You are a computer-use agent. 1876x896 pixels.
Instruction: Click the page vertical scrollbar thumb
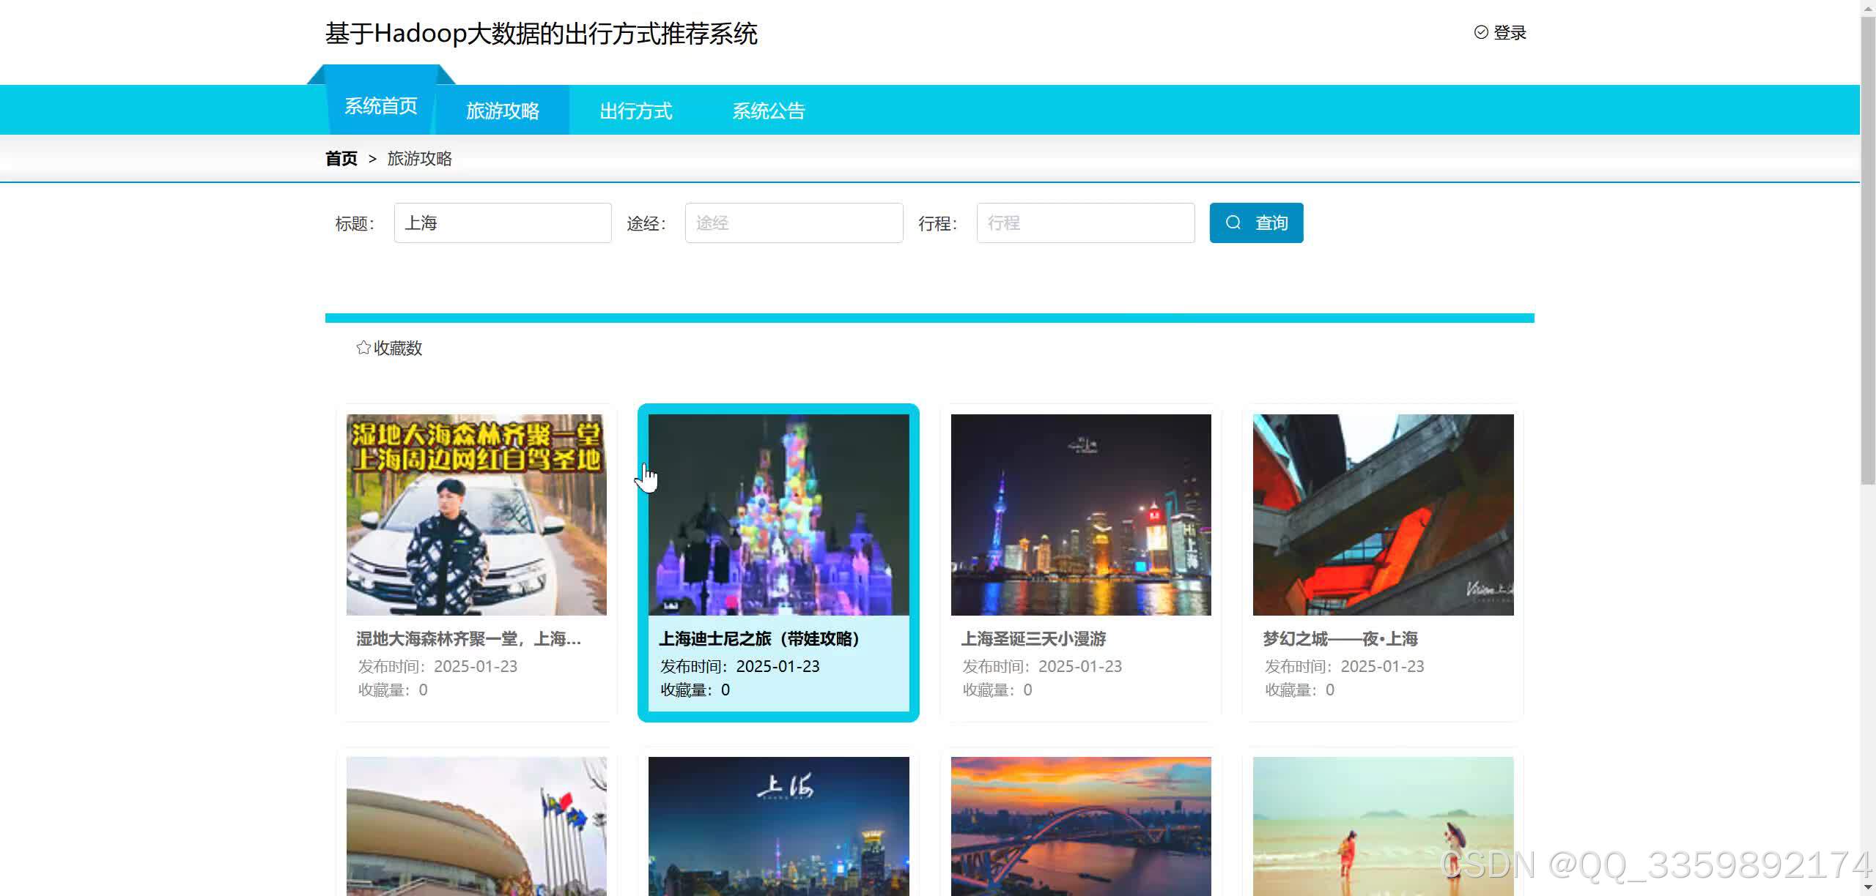pos(1868,249)
